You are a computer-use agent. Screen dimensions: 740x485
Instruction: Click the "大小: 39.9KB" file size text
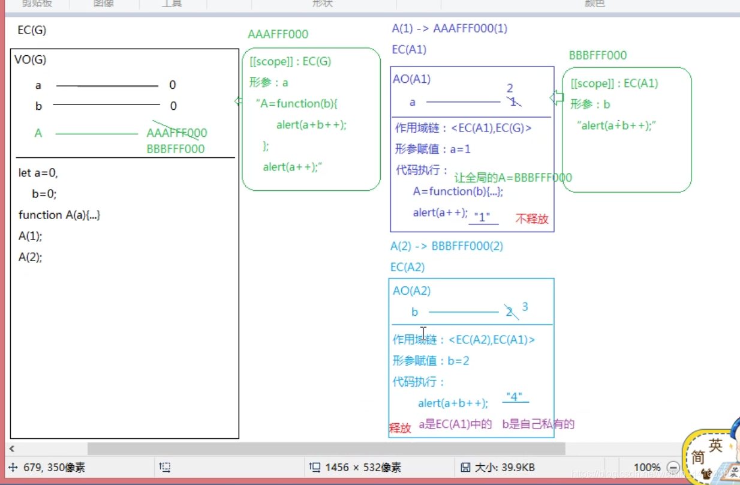(x=505, y=467)
